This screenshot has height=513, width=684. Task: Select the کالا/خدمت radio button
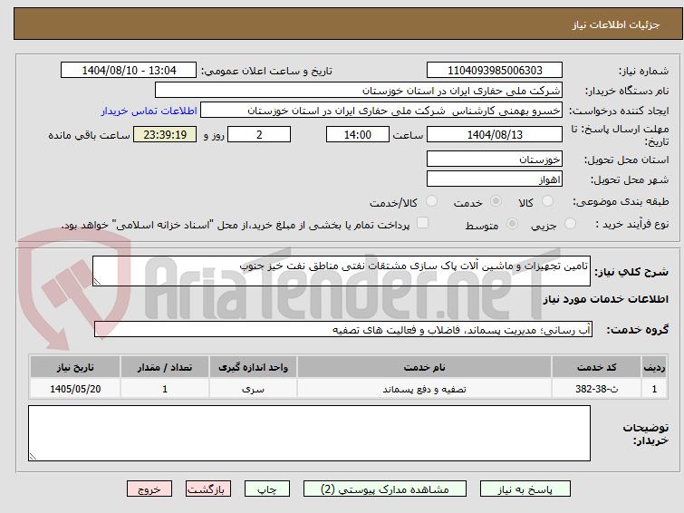pyautogui.click(x=431, y=201)
